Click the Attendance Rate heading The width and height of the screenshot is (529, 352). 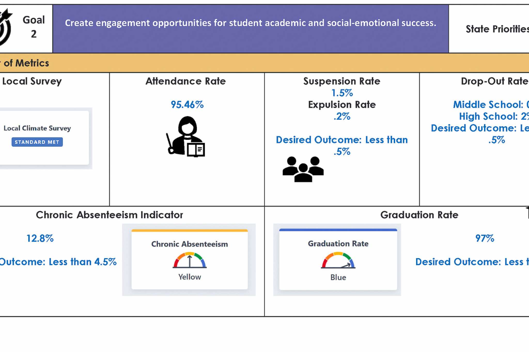coord(186,81)
